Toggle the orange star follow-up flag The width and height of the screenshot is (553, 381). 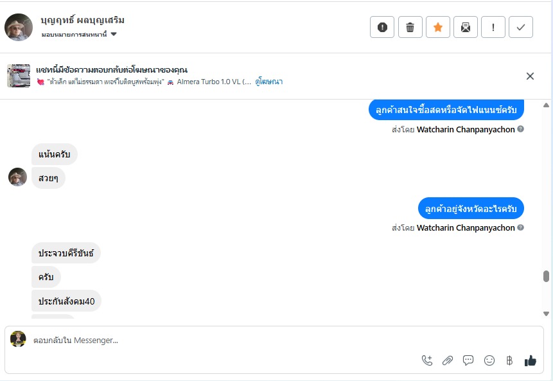(x=438, y=27)
